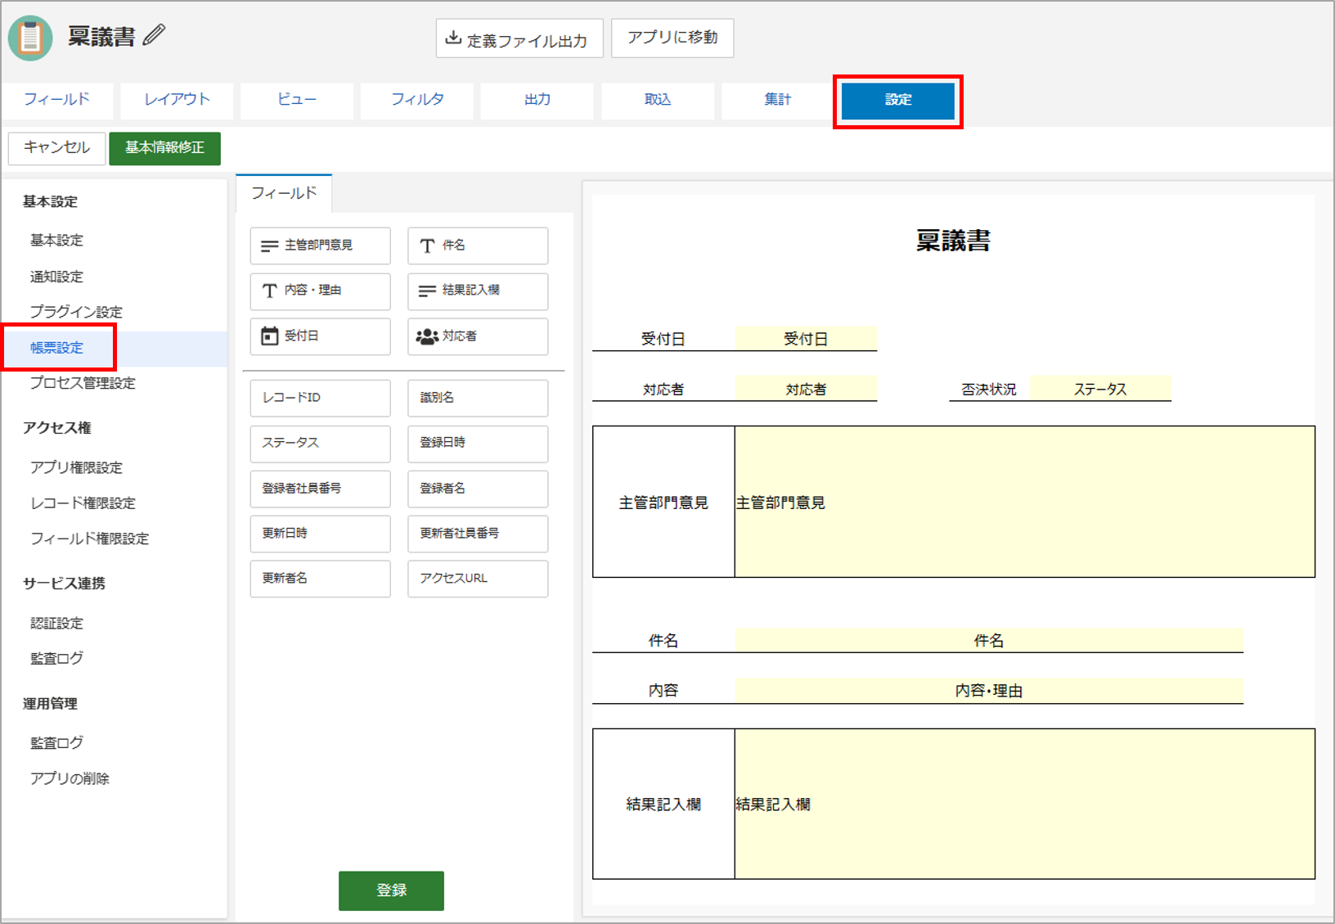Switch to the レイアウト tab
1335x924 pixels.
(x=177, y=100)
